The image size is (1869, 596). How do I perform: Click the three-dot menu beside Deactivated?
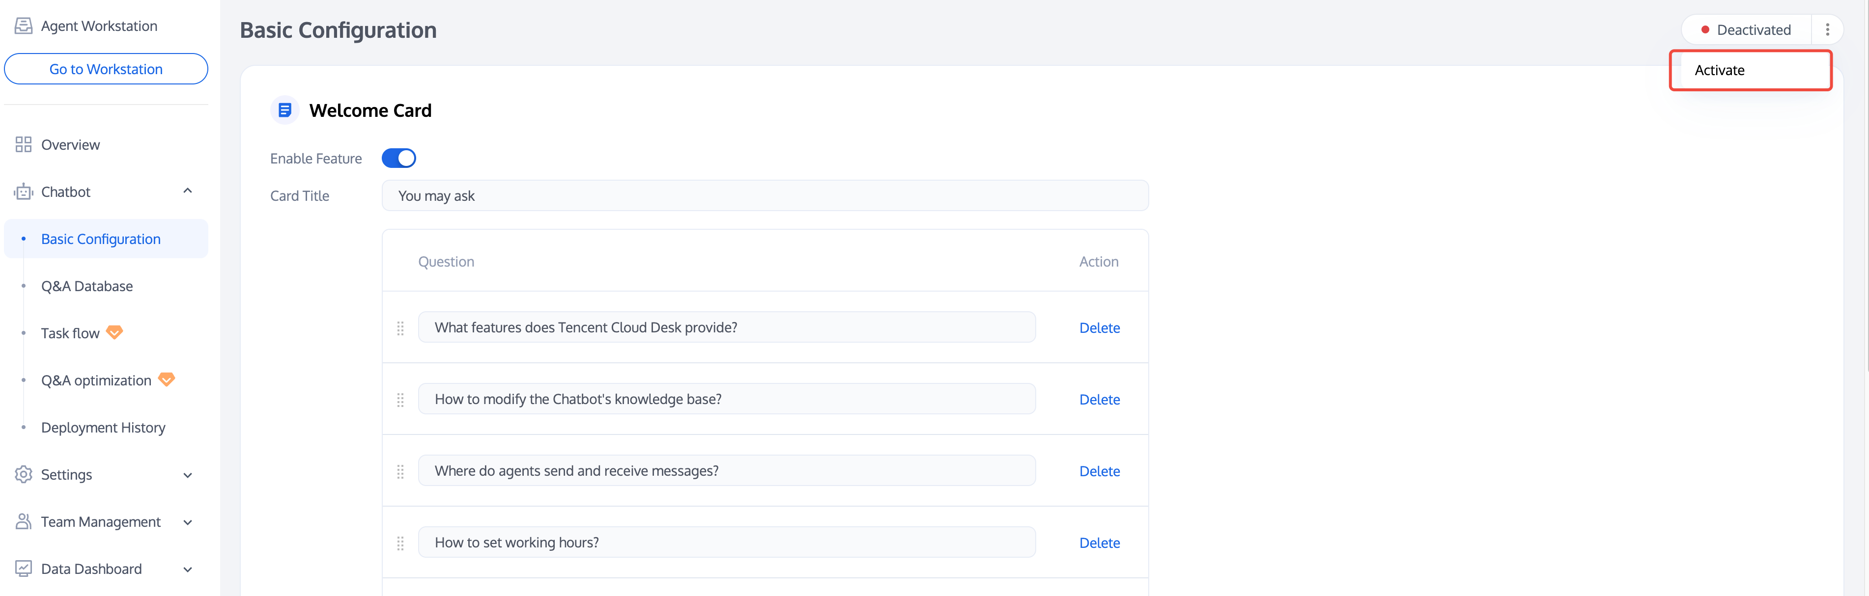coord(1827,30)
